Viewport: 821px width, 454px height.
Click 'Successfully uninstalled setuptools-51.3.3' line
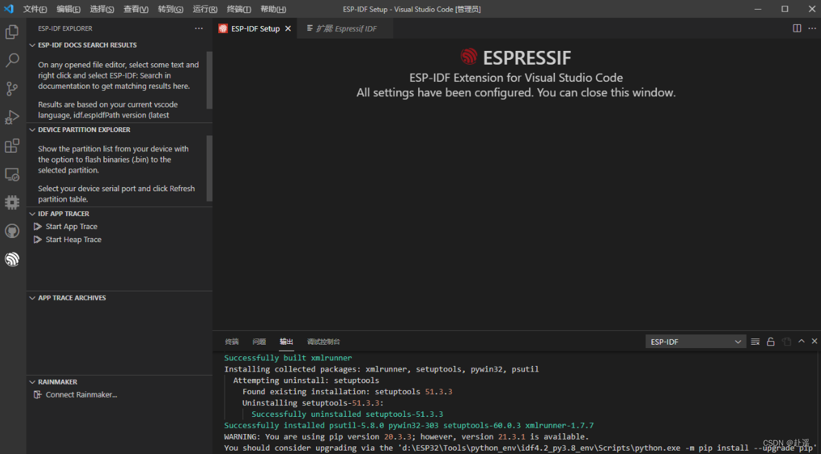pos(347,414)
